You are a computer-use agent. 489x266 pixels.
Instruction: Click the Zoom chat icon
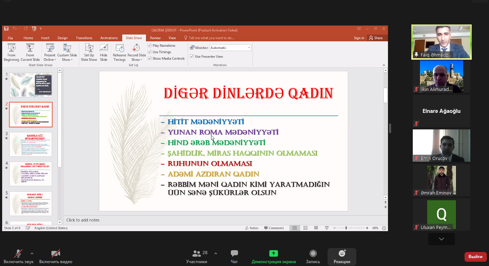pyautogui.click(x=234, y=254)
